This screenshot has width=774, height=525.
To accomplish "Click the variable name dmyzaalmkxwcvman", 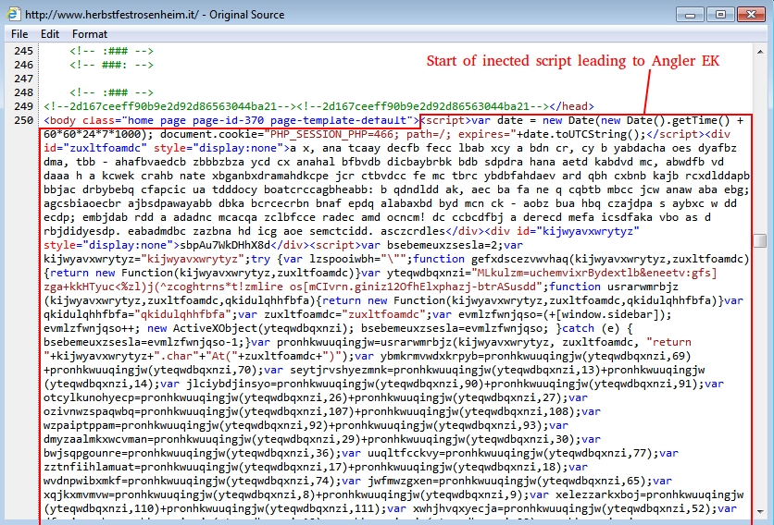I will (x=95, y=439).
